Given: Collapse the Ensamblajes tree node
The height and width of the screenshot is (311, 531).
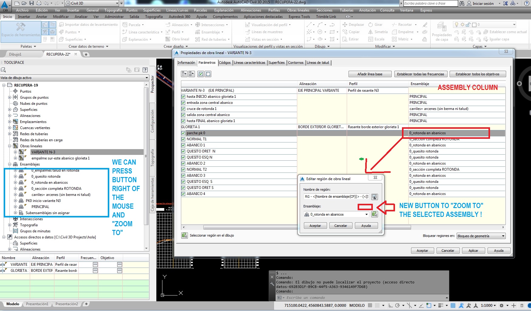Looking at the screenshot, I should [9, 164].
